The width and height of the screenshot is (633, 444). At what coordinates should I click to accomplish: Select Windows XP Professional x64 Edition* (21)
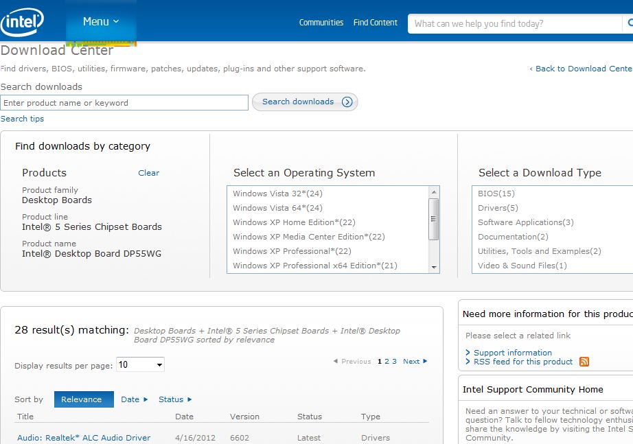coord(315,266)
